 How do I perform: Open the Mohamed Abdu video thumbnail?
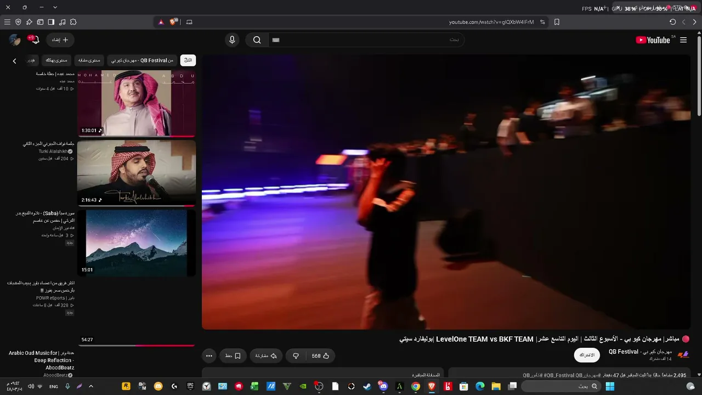pyautogui.click(x=137, y=104)
